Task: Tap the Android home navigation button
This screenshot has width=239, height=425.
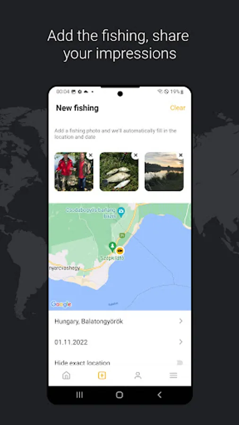Action: (119, 395)
